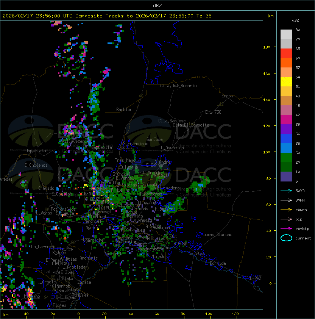The image size is (315, 319).
Task: Select the pink bip arrow in legend
Action: (286, 219)
